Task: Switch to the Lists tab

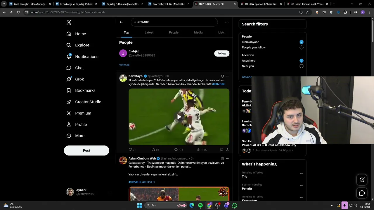Action: pos(221,32)
